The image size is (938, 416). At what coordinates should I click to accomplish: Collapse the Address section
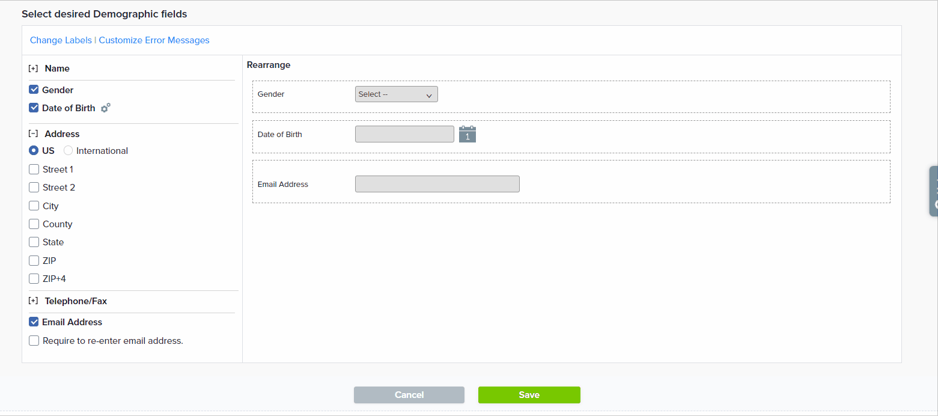tap(34, 134)
